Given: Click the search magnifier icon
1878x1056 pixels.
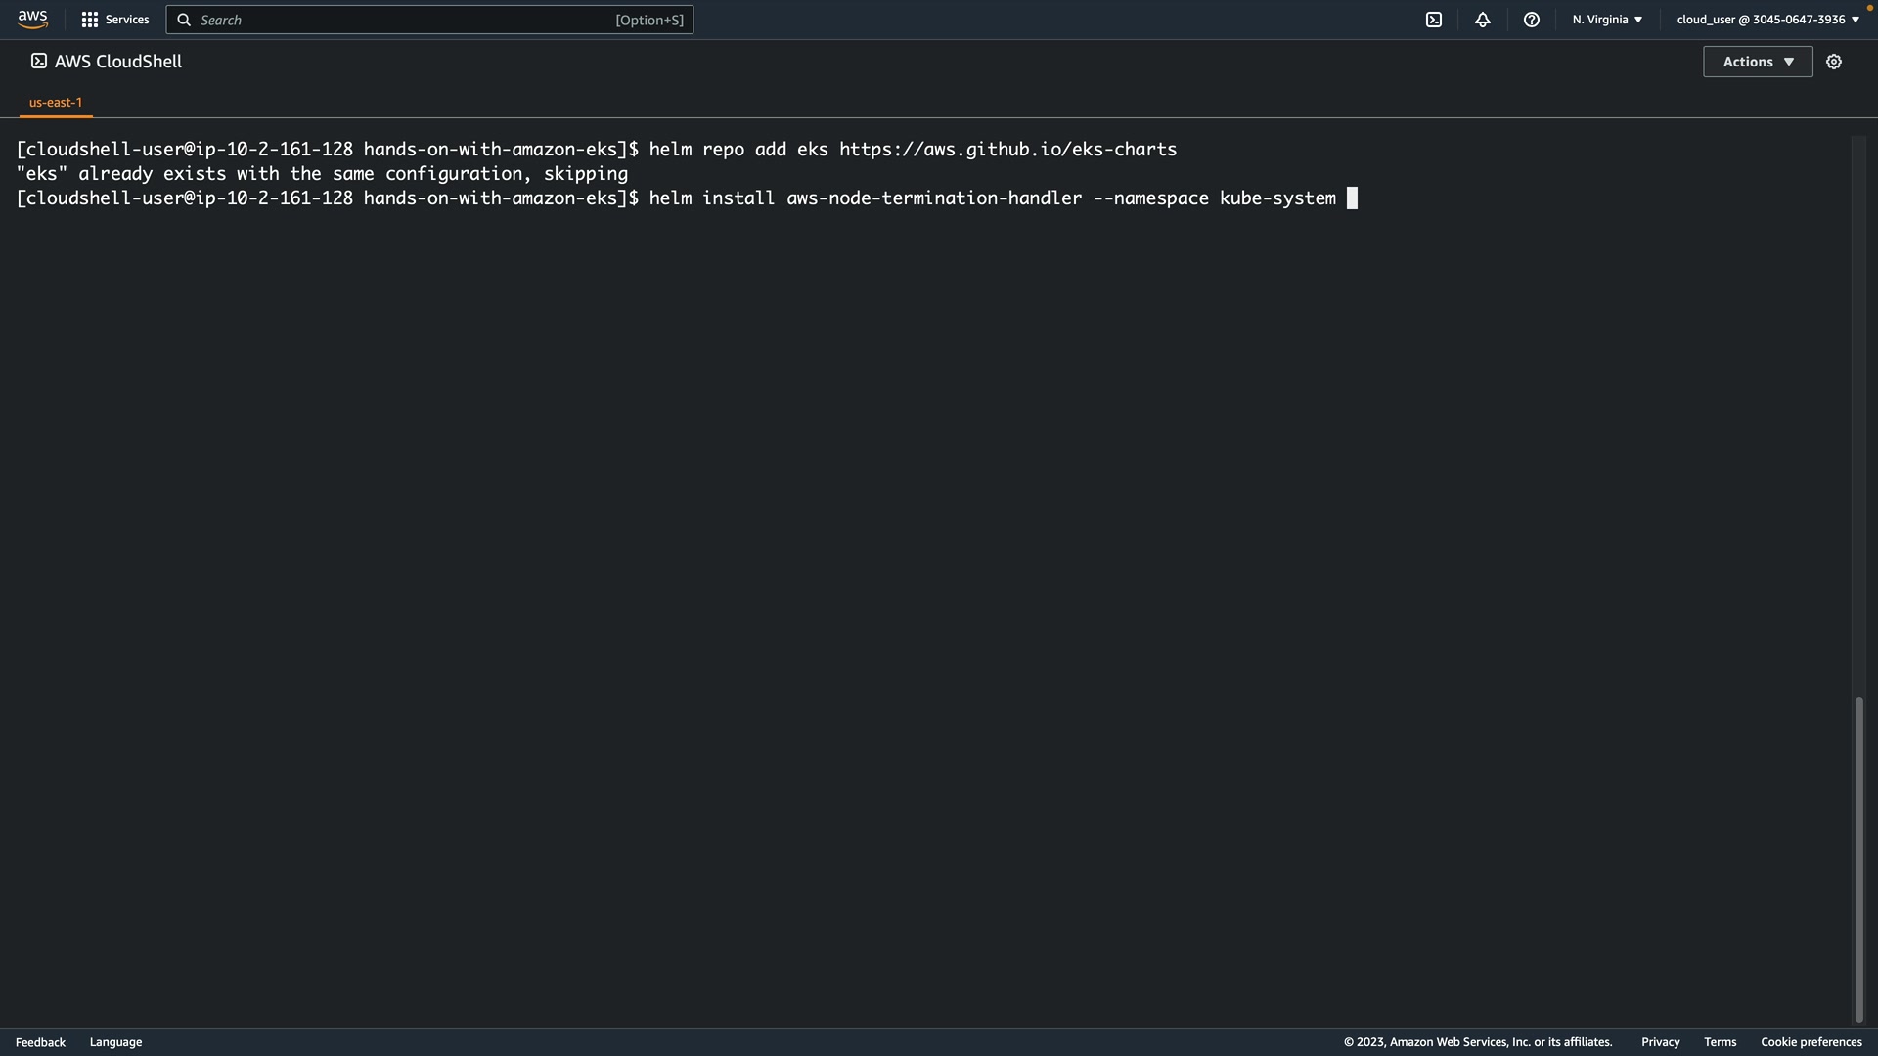Looking at the screenshot, I should pos(184,20).
